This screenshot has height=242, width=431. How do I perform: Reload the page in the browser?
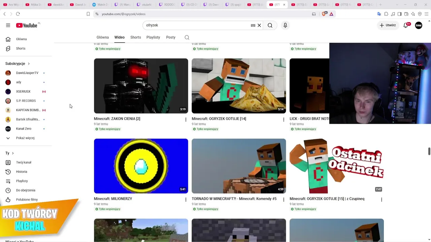point(18,14)
